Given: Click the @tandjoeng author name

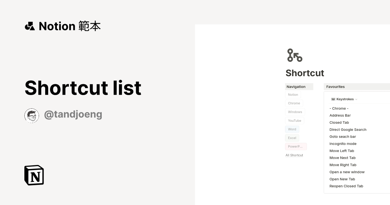Looking at the screenshot, I should pos(73,114).
